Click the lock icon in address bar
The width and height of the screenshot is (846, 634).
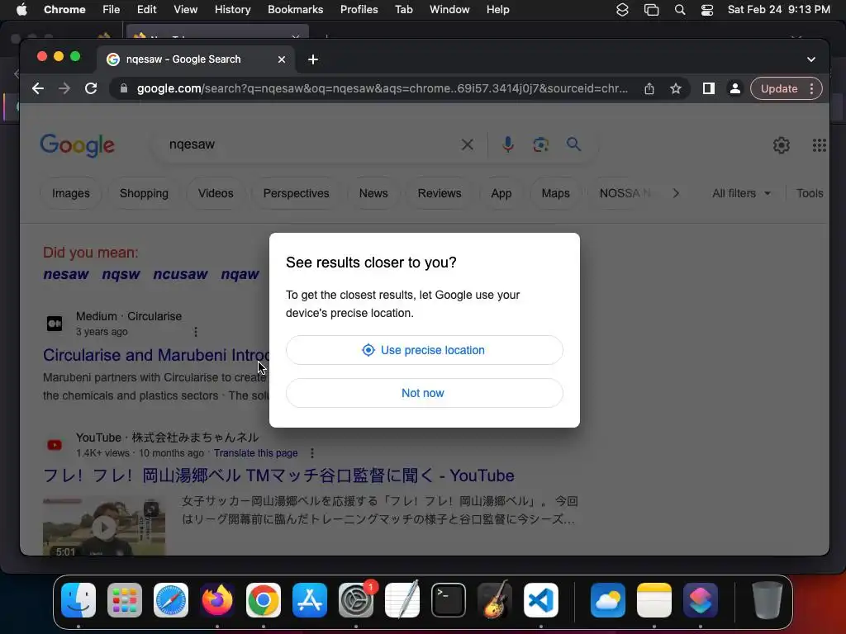click(x=124, y=88)
